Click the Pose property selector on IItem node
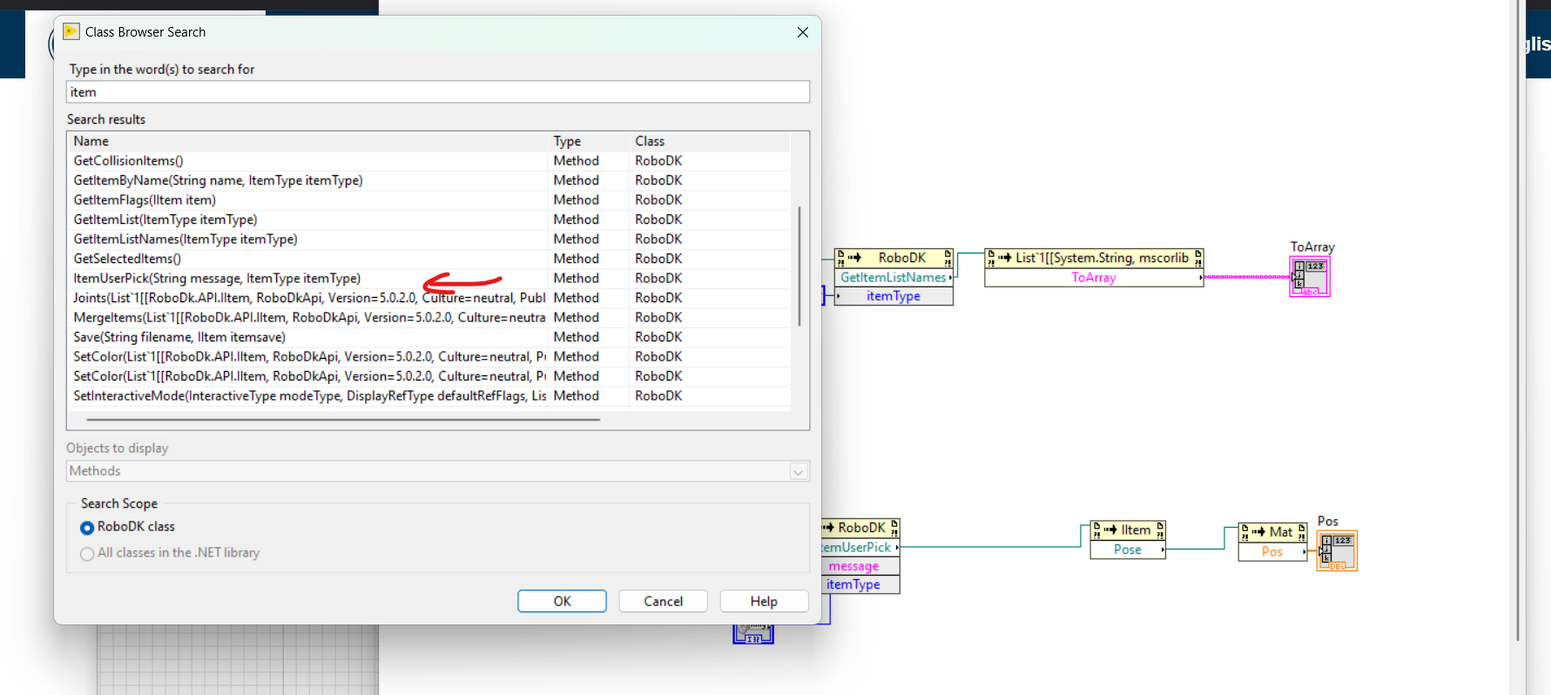1551x695 pixels. coord(1128,550)
